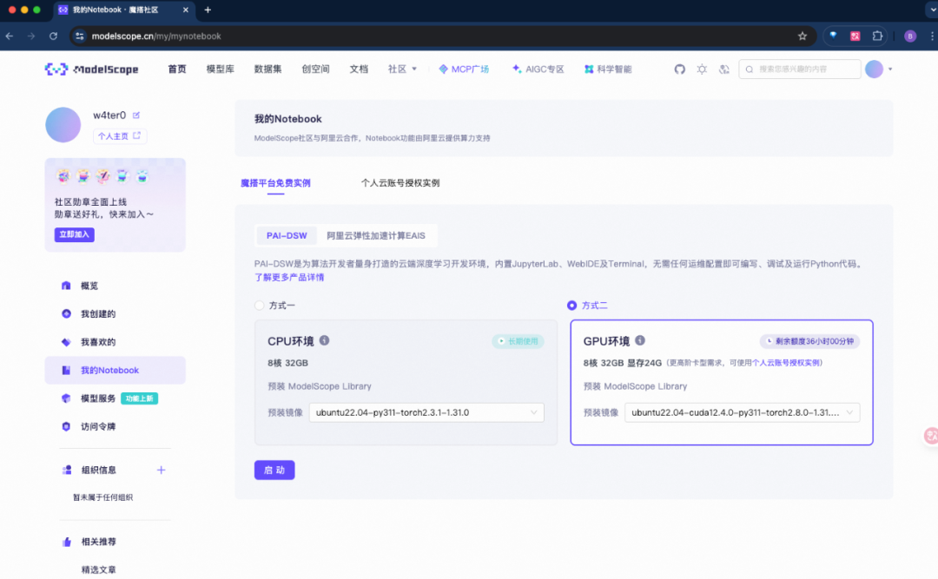Open the GPU 预装镜像 dropdown
The height and width of the screenshot is (579, 938).
coord(743,412)
